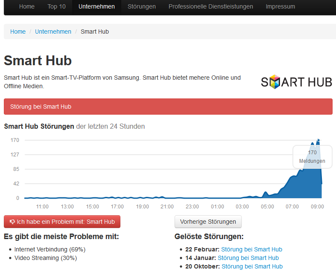The height and width of the screenshot is (280, 336).
Task: Click the 09:00 axis label on chart
Action: coord(317,207)
